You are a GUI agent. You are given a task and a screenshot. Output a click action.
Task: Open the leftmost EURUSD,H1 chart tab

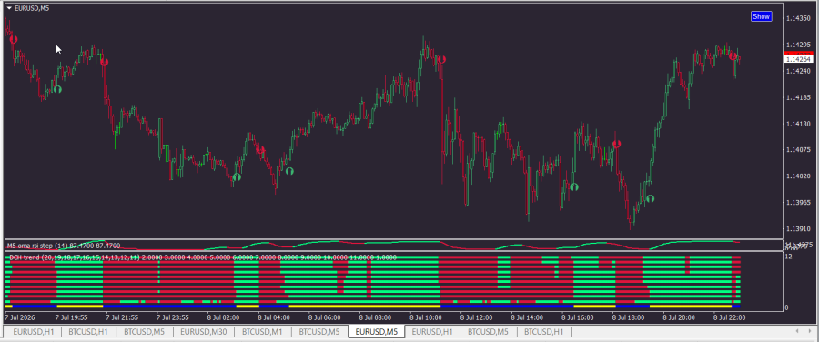[34, 332]
